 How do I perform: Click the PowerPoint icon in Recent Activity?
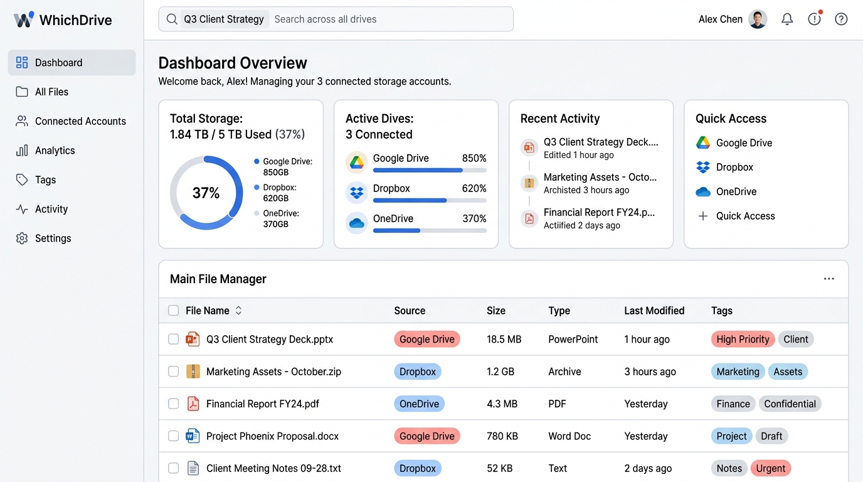pyautogui.click(x=529, y=148)
